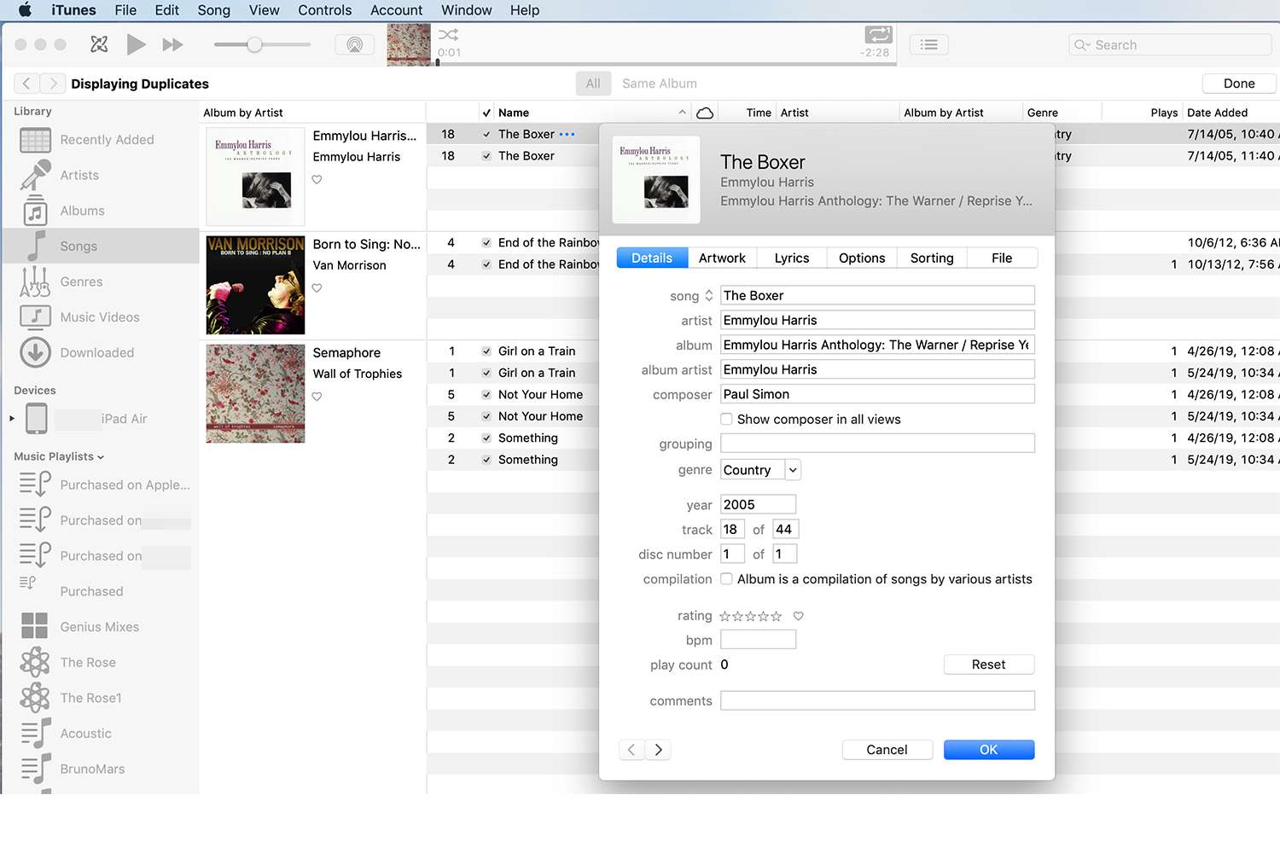Click the composer input field
Image resolution: width=1280 pixels, height=853 pixels.
click(x=877, y=394)
